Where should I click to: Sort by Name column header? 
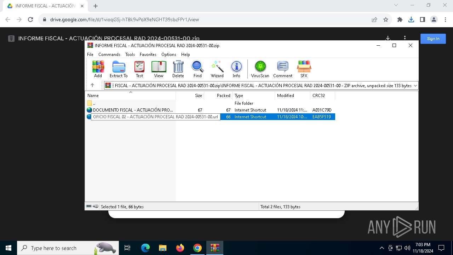pos(130,96)
